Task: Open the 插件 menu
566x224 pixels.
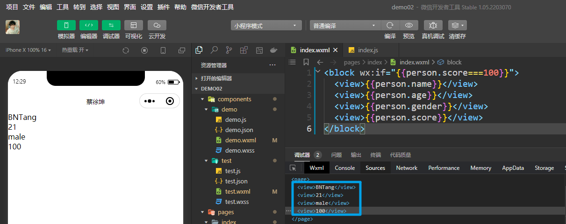Action: [x=164, y=7]
